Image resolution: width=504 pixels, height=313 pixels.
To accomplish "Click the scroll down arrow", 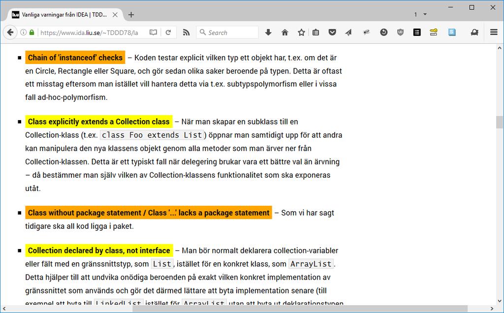I will (499, 301).
